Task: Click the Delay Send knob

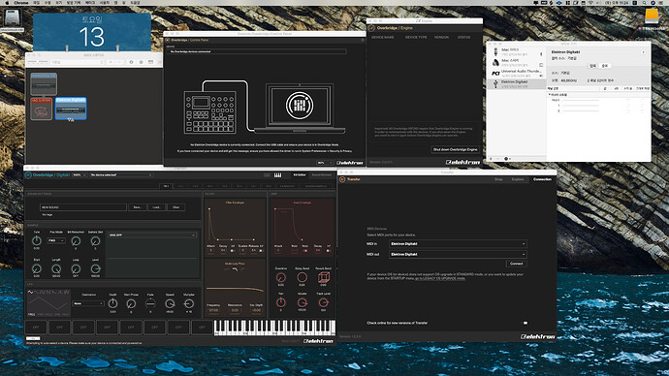Action: 303,277
